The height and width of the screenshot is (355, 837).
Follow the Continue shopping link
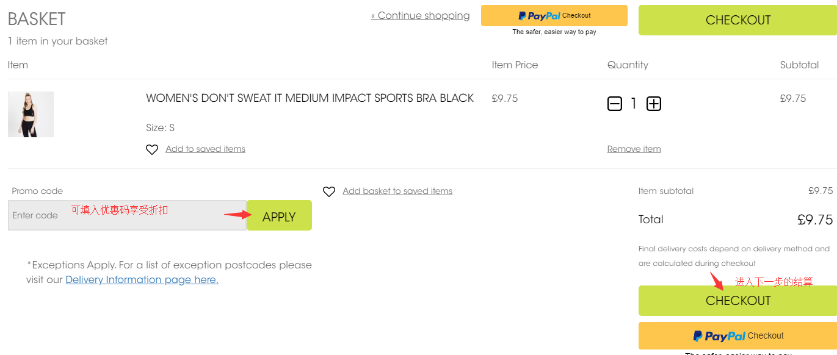pos(421,16)
